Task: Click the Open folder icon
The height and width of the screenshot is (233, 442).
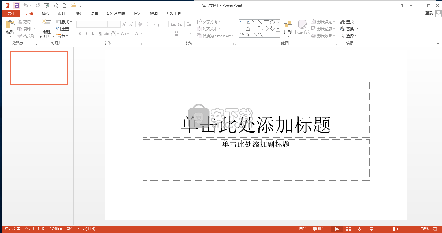Action: point(73,5)
